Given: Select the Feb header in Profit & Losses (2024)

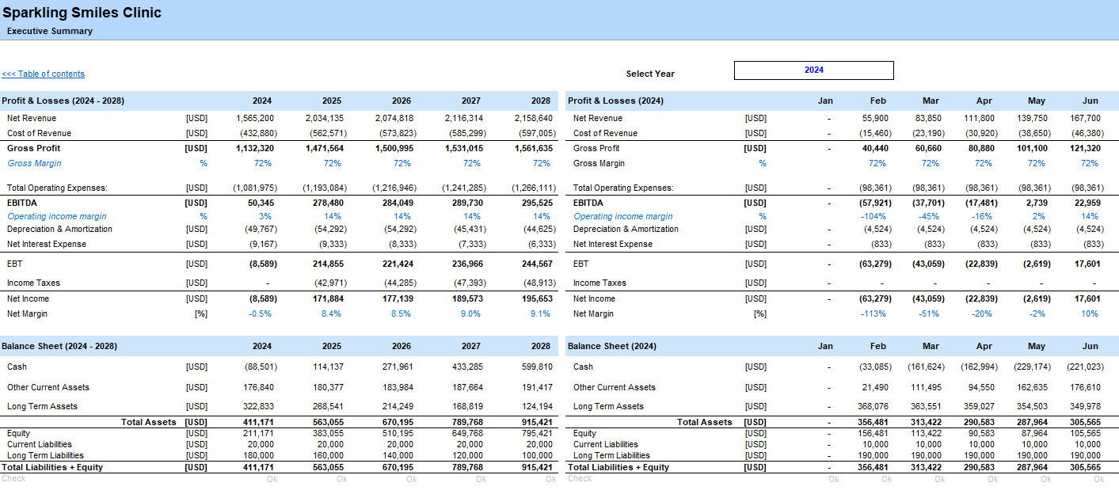Looking at the screenshot, I should click(877, 101).
